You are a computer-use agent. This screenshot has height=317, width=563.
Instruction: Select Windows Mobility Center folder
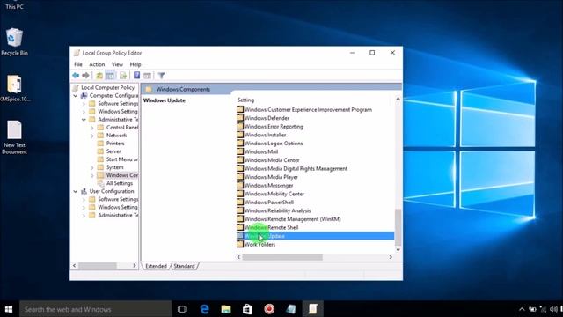(x=274, y=194)
